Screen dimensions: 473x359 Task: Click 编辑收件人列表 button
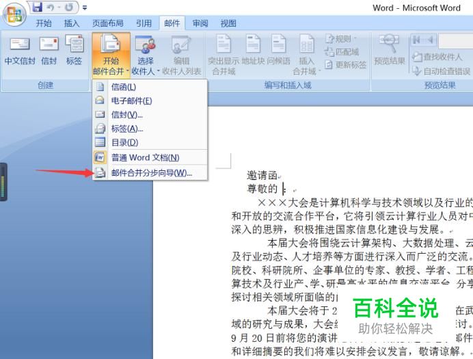[x=182, y=55]
